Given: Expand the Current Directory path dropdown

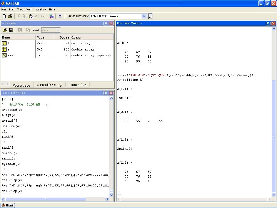Looking at the screenshot, I should coord(144,16).
